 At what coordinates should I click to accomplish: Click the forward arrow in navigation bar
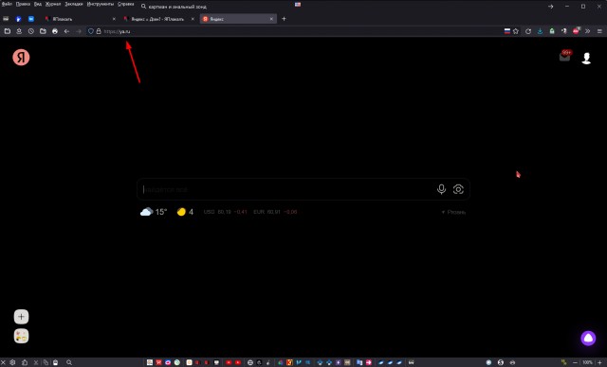79,31
